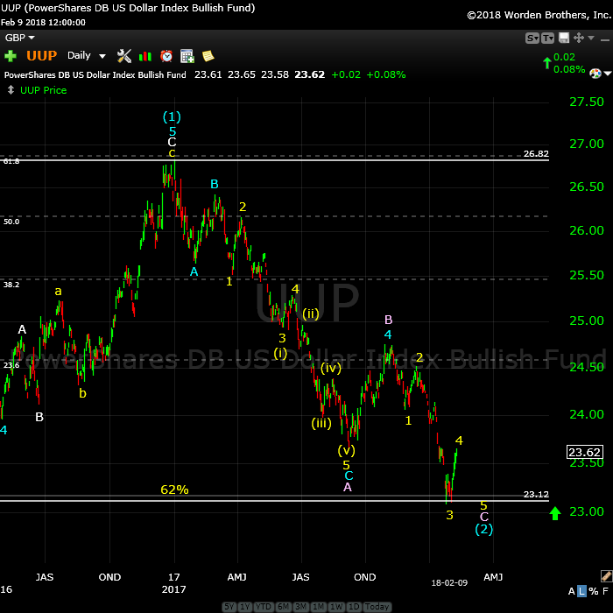Expand the arrow next to color palette
This screenshot has width=613, height=613.
click(608, 73)
